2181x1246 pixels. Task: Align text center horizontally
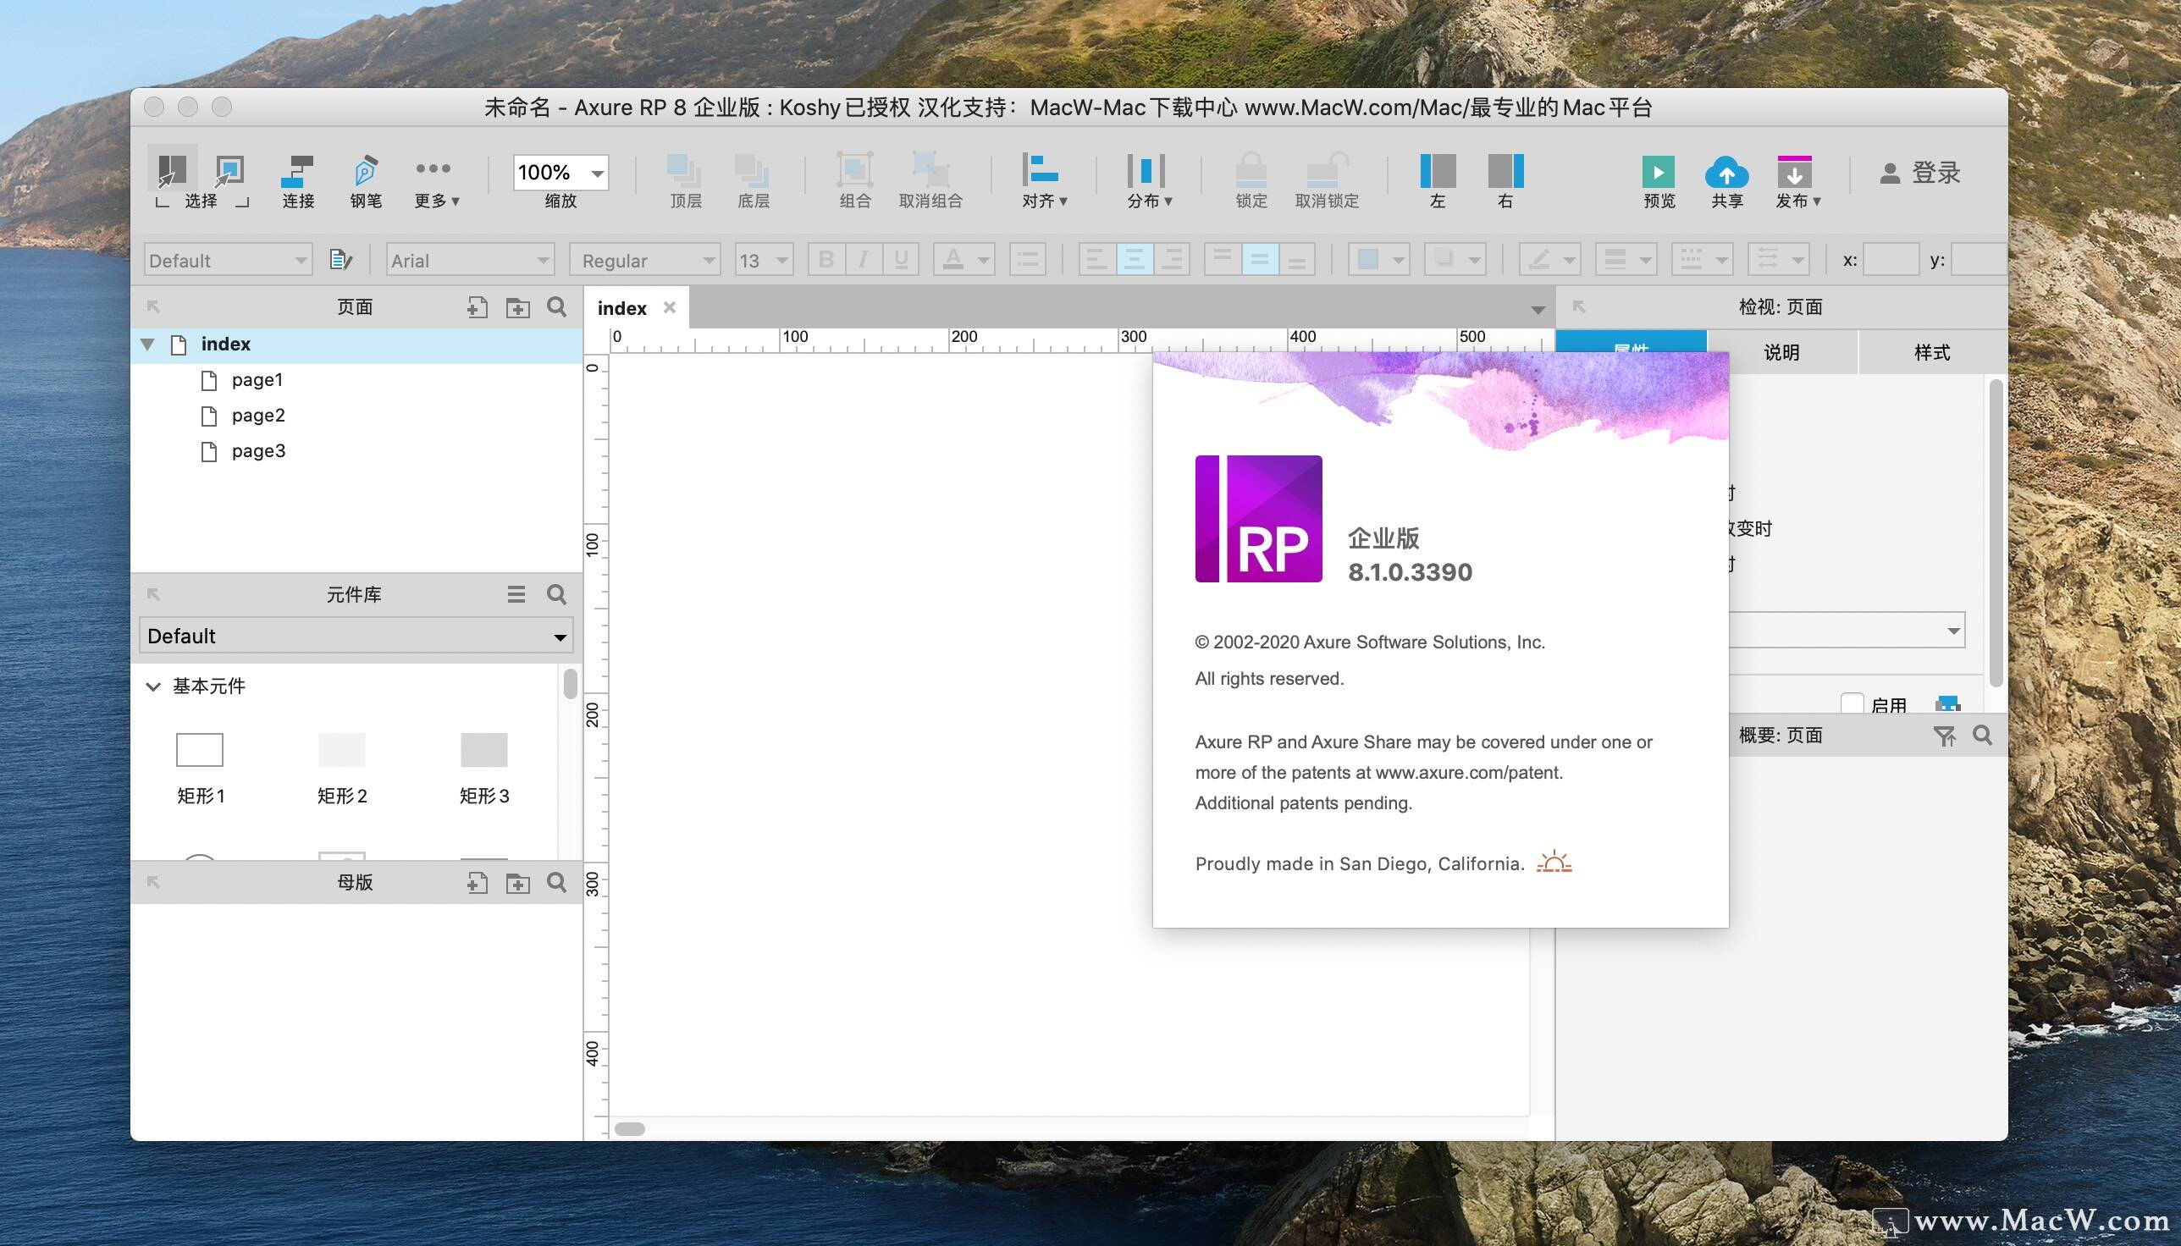(1135, 259)
